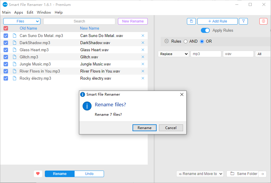This screenshot has width=271, height=183.
Task: Open settings with the red gear icon
Action: (263, 21)
